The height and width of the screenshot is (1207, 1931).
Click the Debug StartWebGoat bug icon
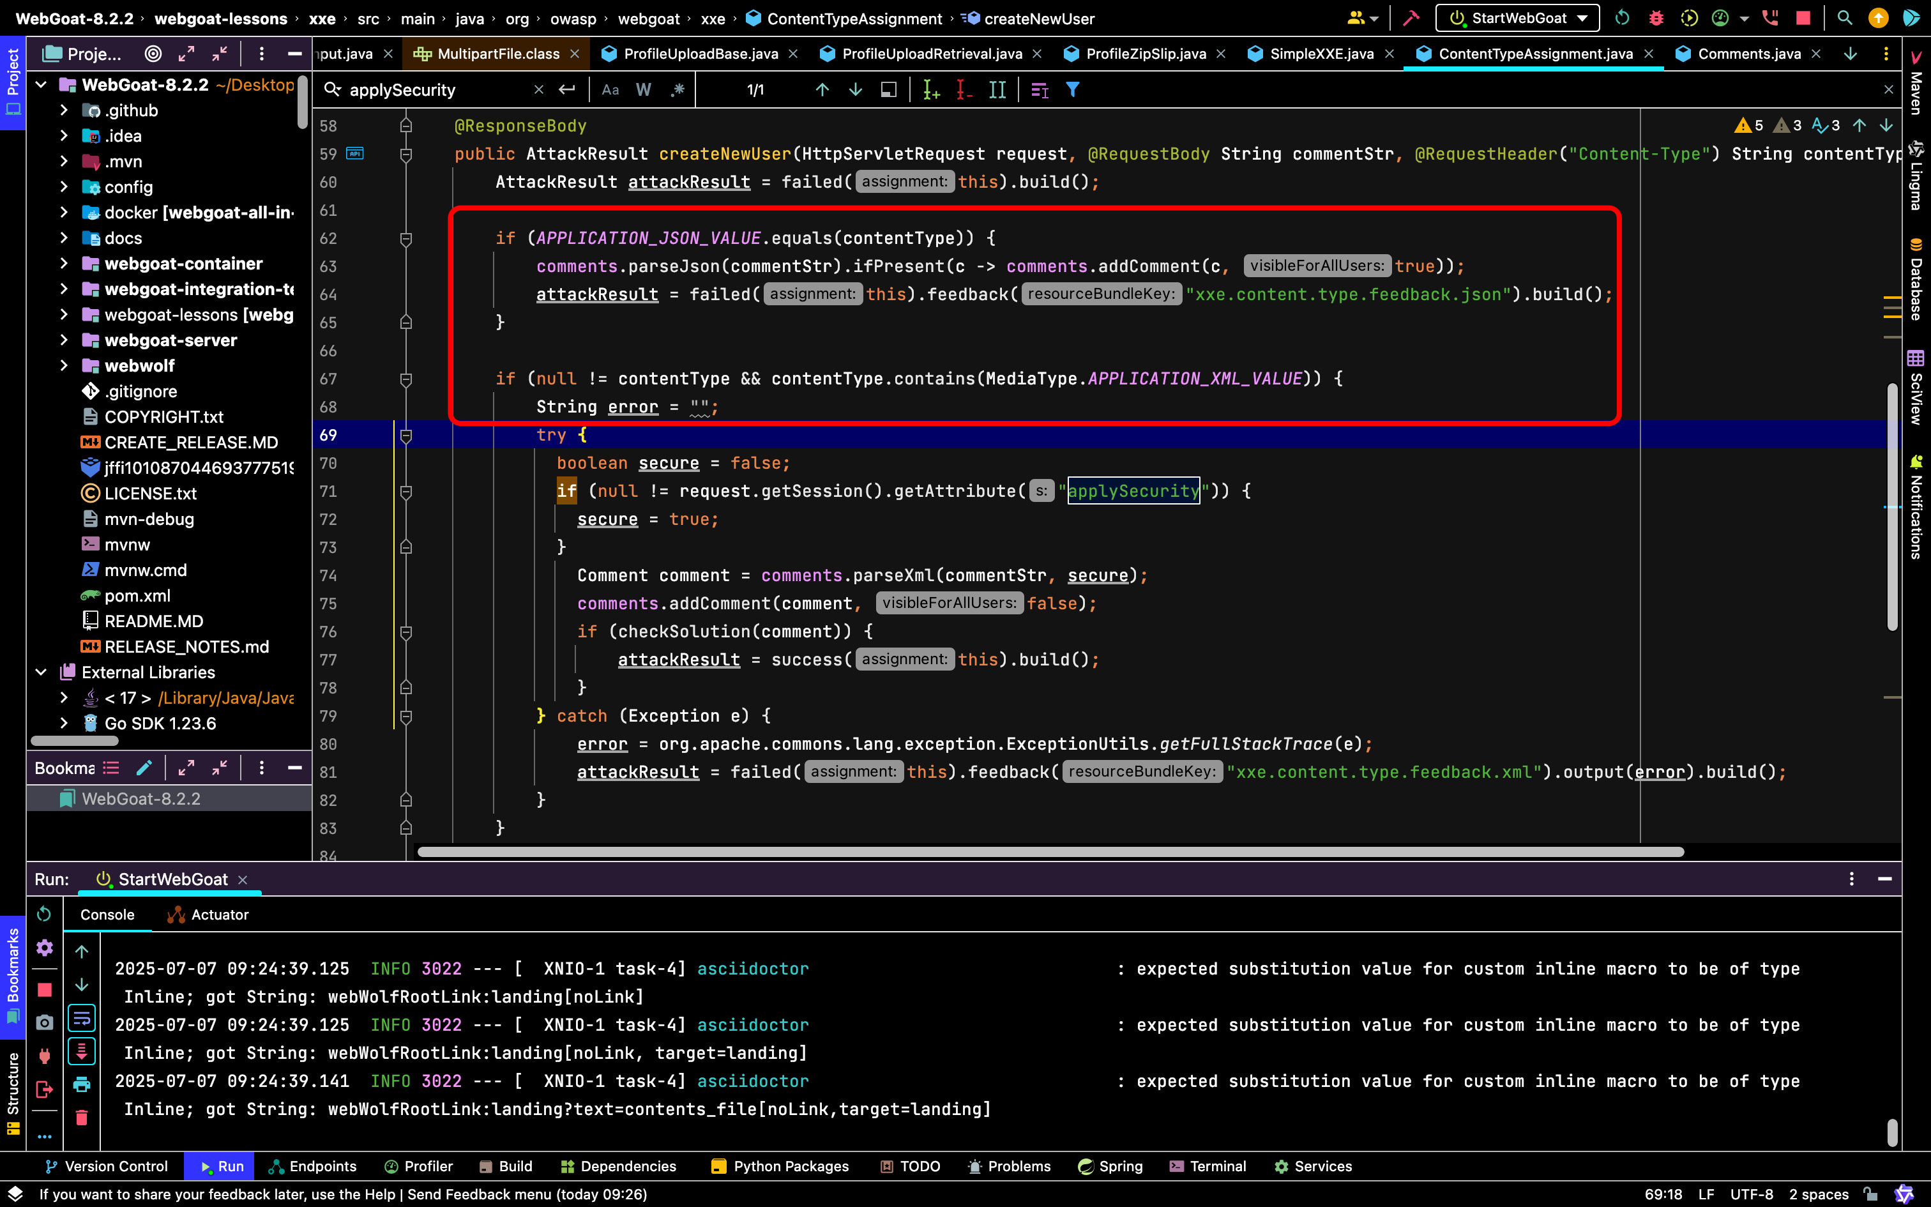pyautogui.click(x=1656, y=19)
